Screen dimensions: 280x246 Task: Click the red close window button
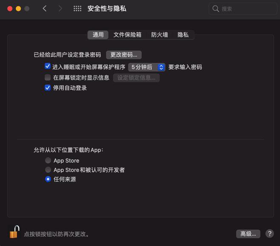click(x=10, y=9)
